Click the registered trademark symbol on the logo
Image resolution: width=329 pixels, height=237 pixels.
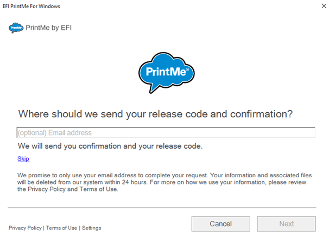(x=187, y=69)
